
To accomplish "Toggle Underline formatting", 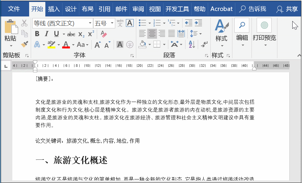I will click(x=56, y=34).
